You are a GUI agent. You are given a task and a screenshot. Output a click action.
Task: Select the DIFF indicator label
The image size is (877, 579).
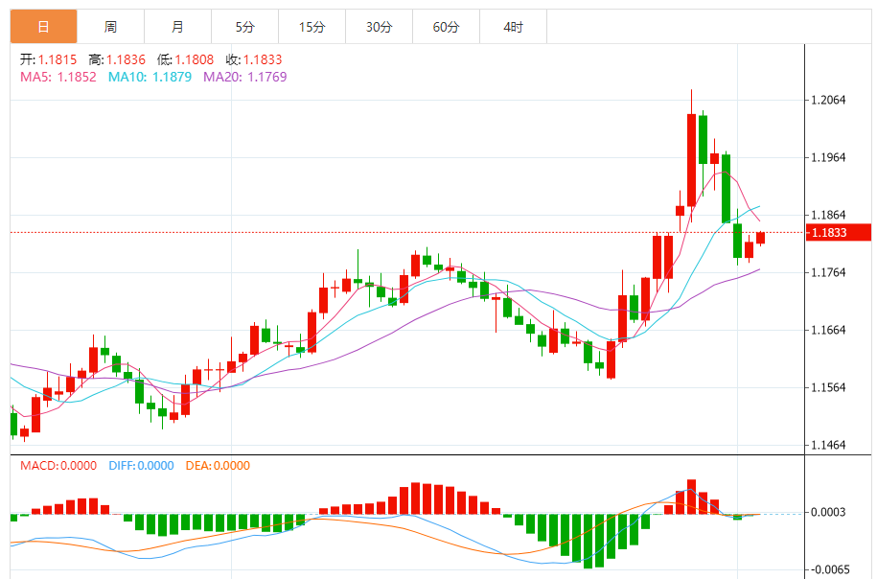[x=141, y=466]
